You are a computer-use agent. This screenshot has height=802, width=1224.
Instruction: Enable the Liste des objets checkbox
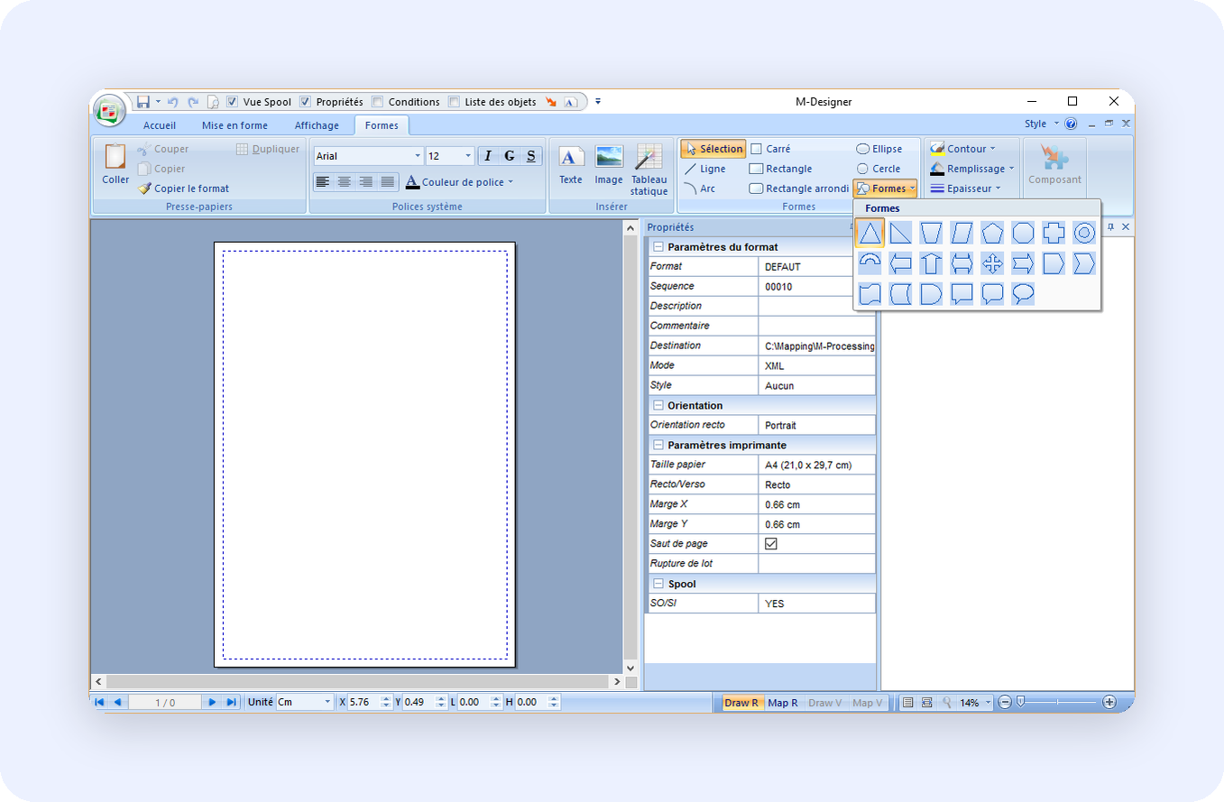454,102
